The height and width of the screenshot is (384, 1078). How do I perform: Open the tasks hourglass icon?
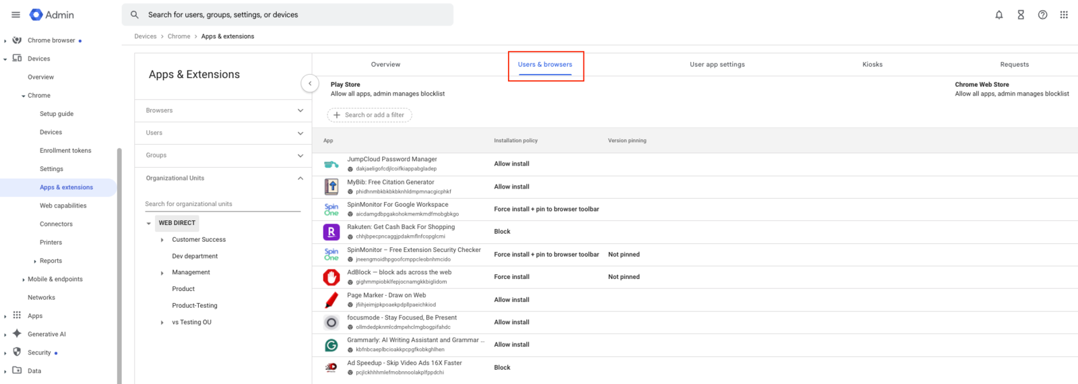1021,15
